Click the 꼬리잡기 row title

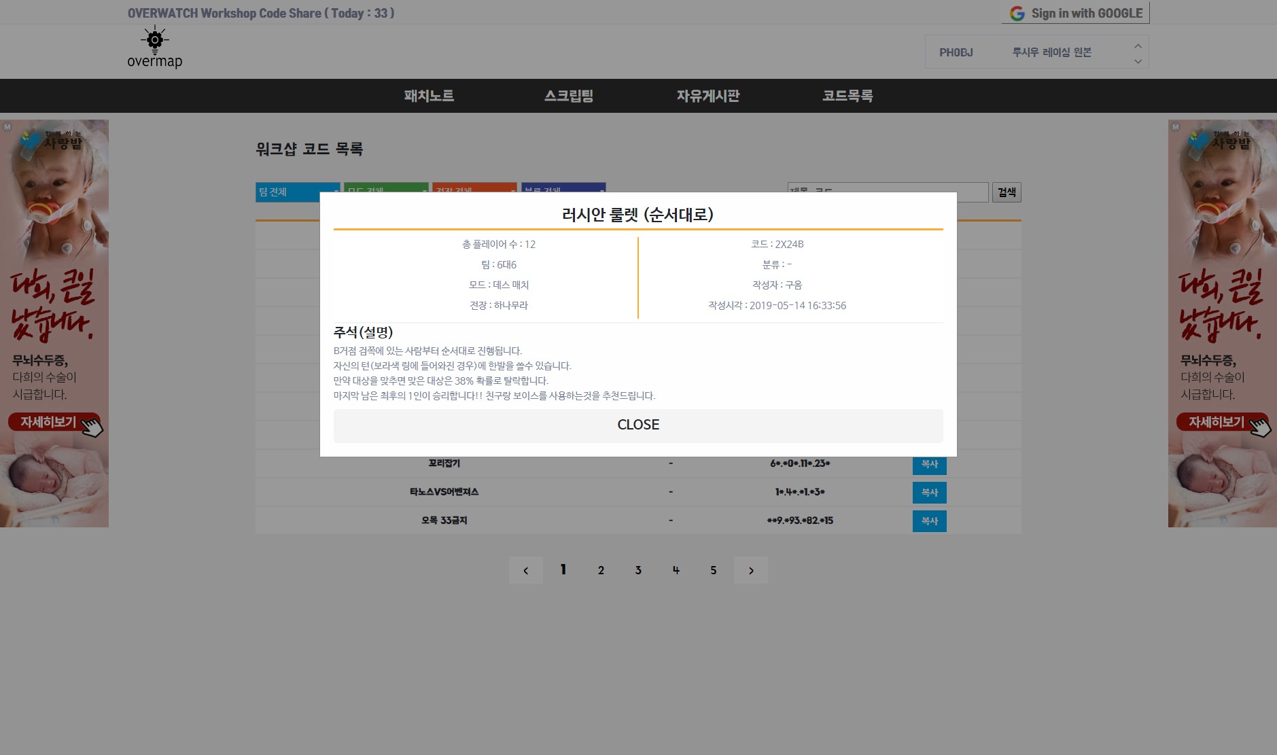point(444,463)
